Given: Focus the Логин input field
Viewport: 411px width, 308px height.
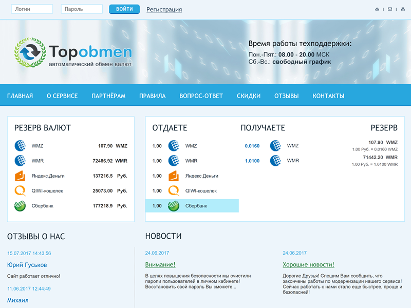Looking at the screenshot, I should [32, 9].
